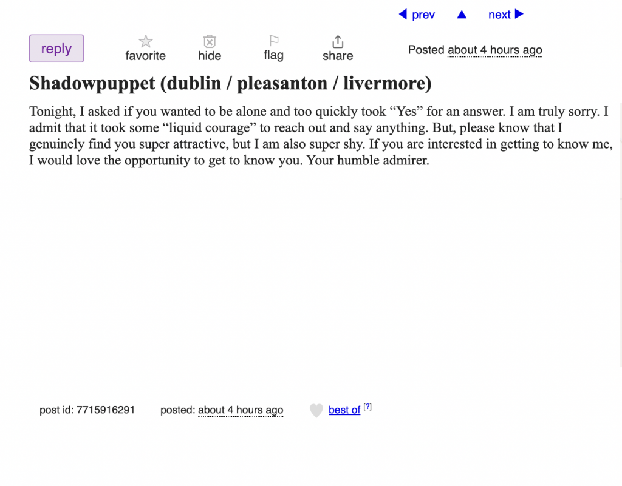Click the purple reply button

[56, 49]
